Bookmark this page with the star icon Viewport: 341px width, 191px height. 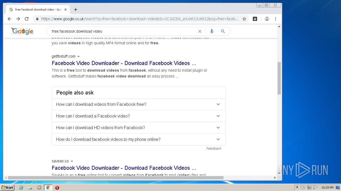(244, 19)
